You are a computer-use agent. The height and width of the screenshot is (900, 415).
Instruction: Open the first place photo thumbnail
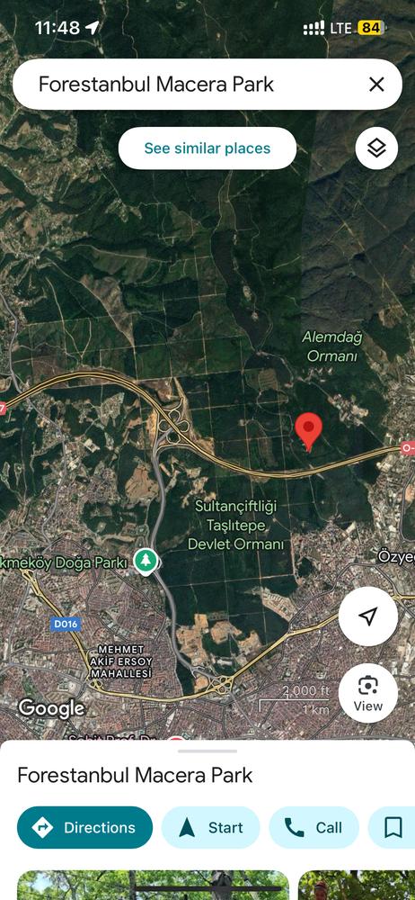point(153,885)
